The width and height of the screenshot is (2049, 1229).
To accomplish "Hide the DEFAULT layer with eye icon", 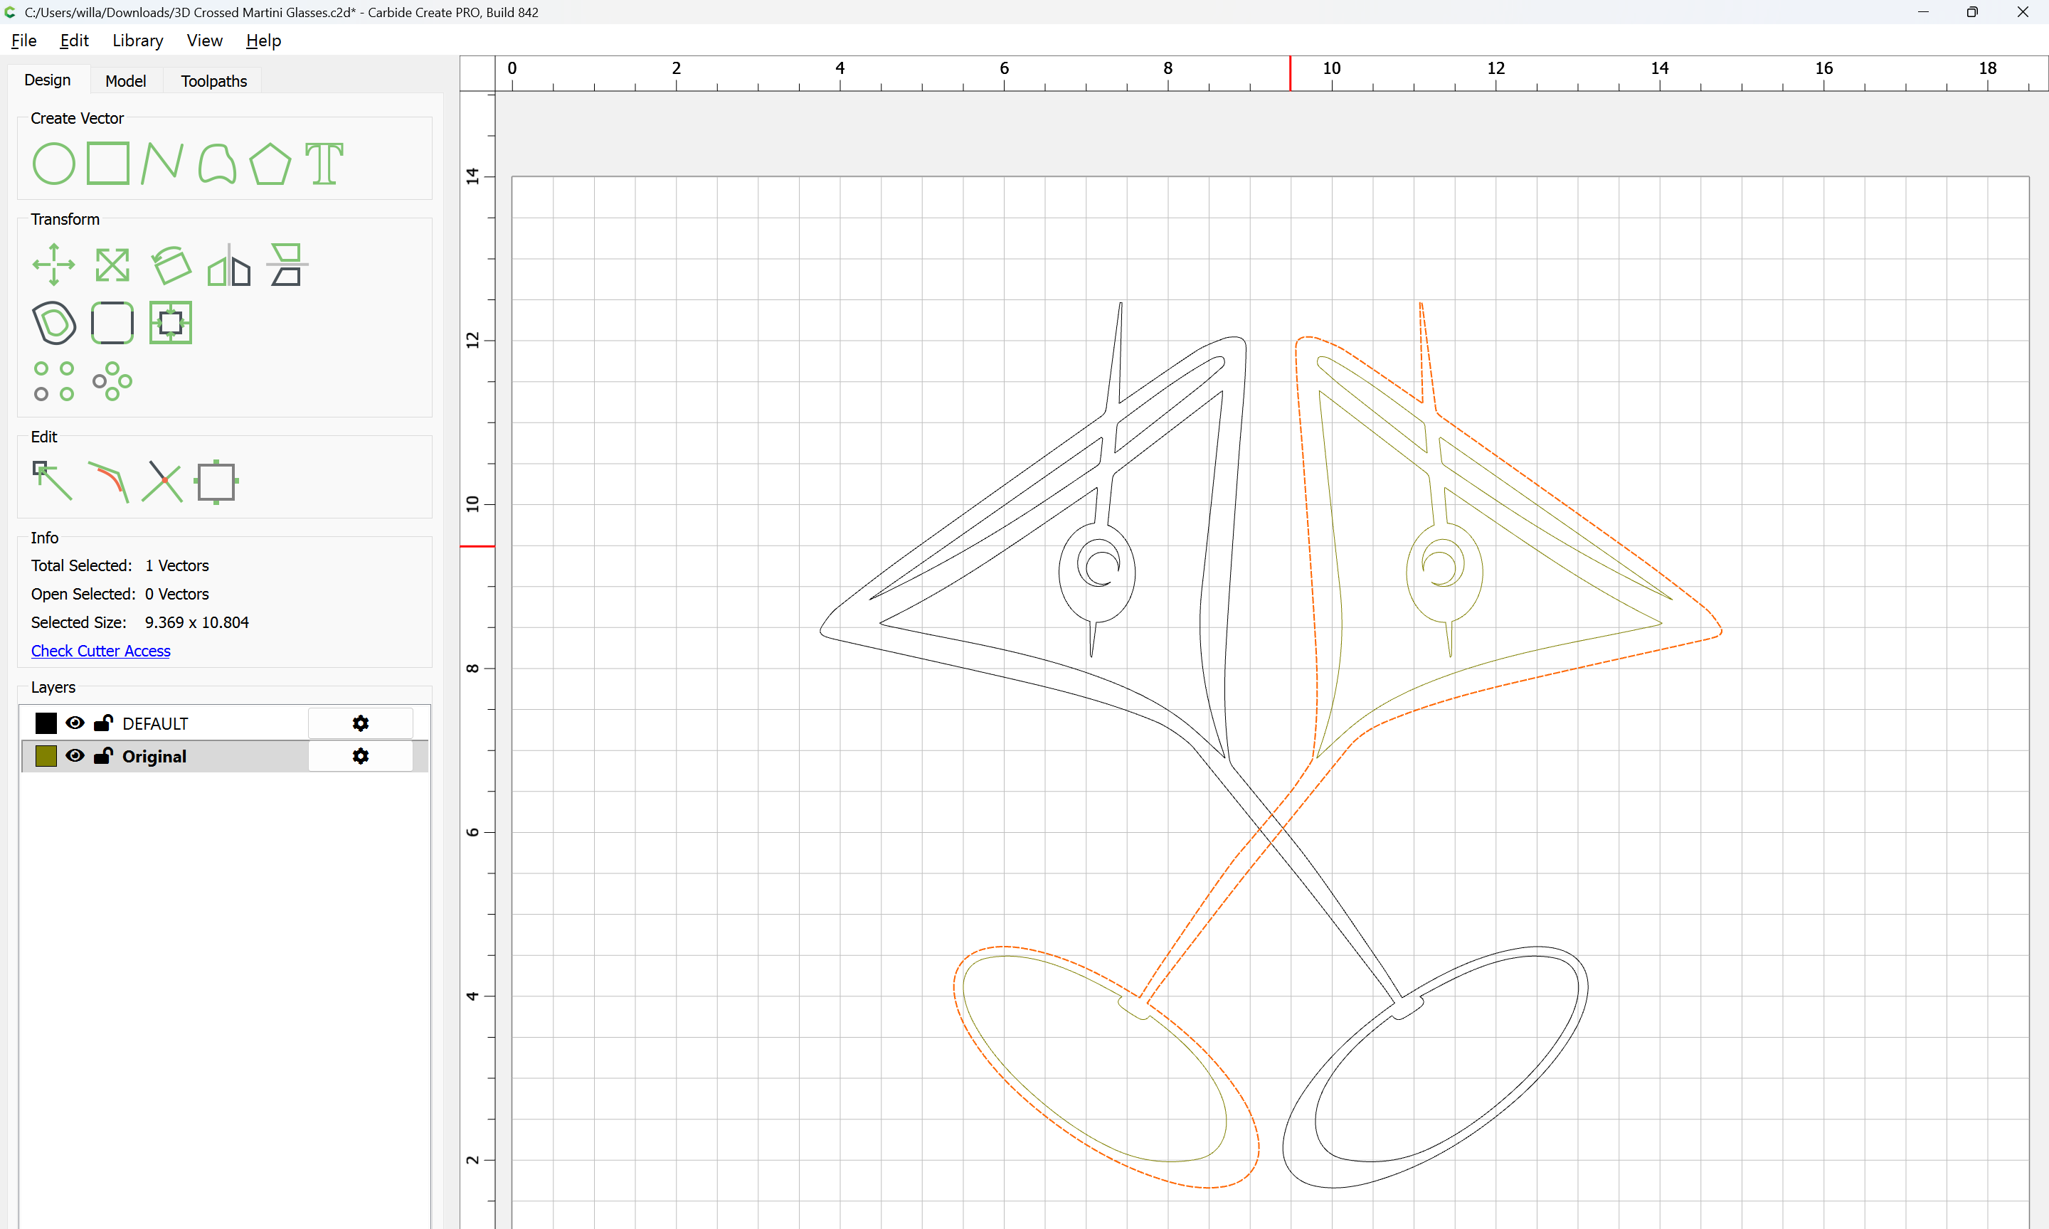I will [x=75, y=723].
